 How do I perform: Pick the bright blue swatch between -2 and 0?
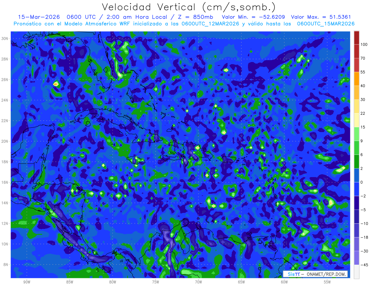(x=356, y=189)
